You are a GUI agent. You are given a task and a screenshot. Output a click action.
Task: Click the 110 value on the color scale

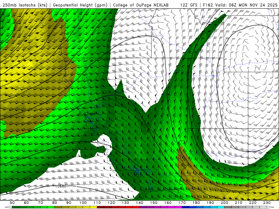tap(97, 203)
